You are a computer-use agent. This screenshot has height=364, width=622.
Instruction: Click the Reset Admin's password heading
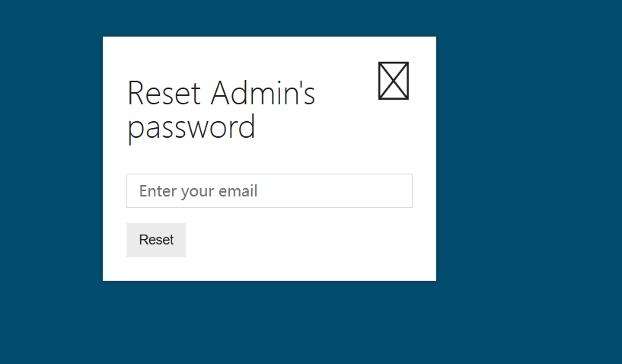click(221, 110)
